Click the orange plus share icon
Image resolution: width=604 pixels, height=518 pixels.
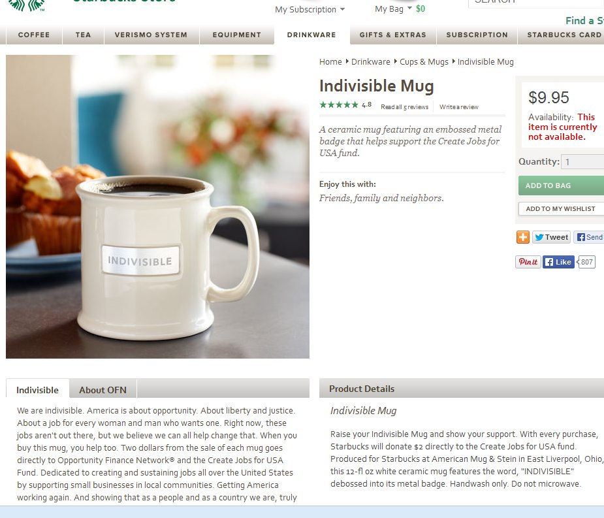tap(523, 237)
